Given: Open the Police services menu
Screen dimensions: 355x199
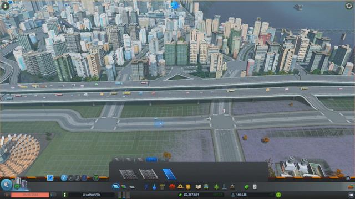Looking at the screenshot, I should coord(188,187).
